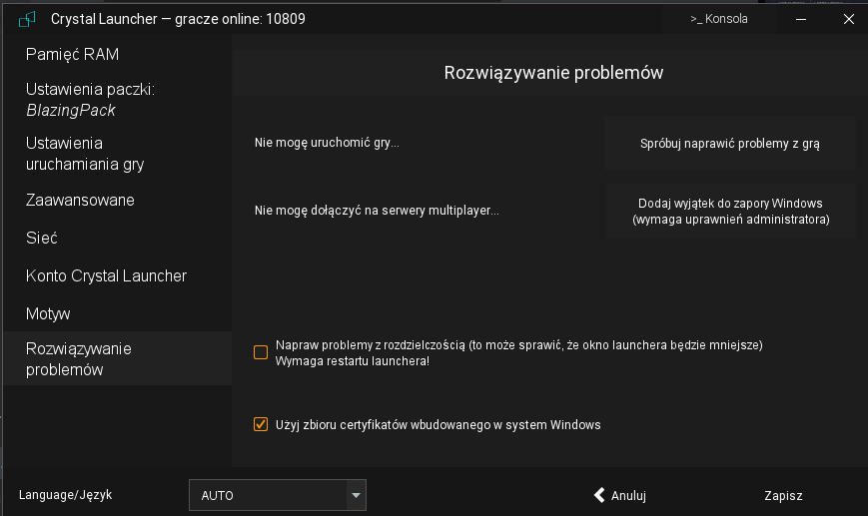Open Konto Crystal Launcher settings
Screen dimensions: 868x516
(x=106, y=275)
